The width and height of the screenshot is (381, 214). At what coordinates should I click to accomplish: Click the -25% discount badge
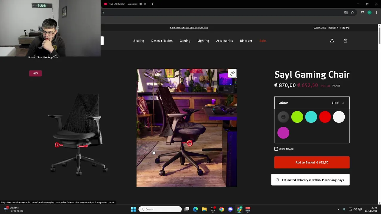35,73
